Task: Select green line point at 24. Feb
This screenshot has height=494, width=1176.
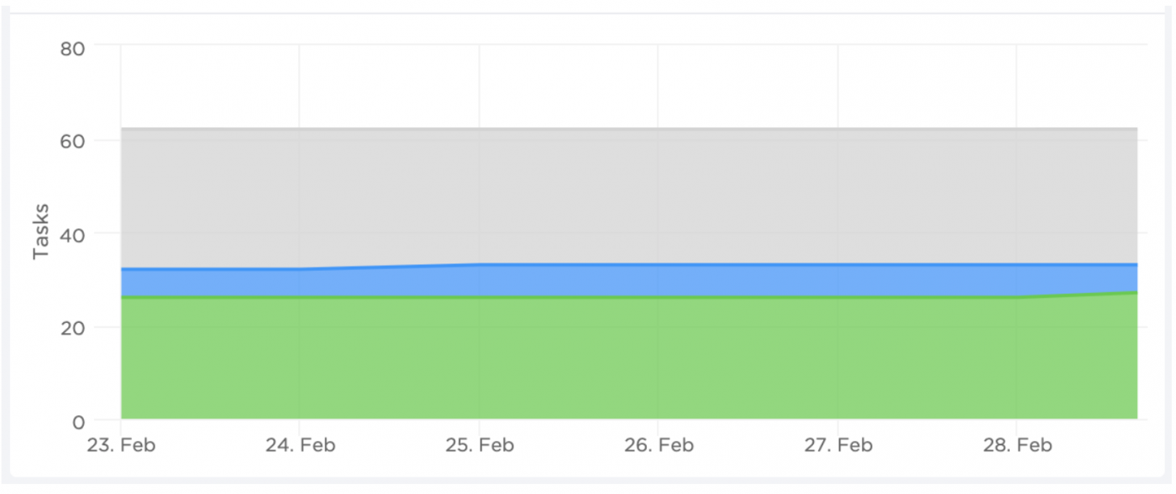Action: click(300, 297)
